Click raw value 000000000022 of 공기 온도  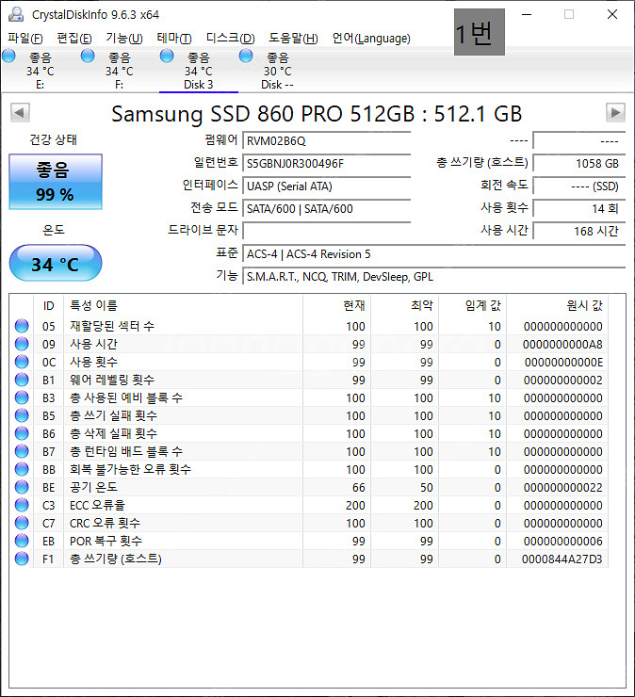coord(563,488)
